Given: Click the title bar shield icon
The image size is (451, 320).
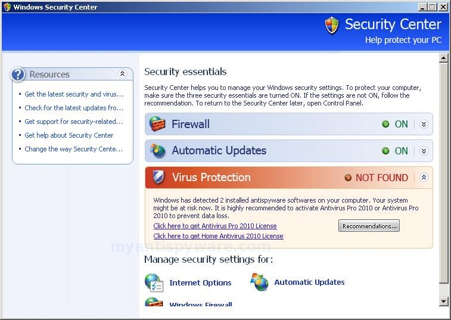Looking at the screenshot, I should pyautogui.click(x=7, y=7).
